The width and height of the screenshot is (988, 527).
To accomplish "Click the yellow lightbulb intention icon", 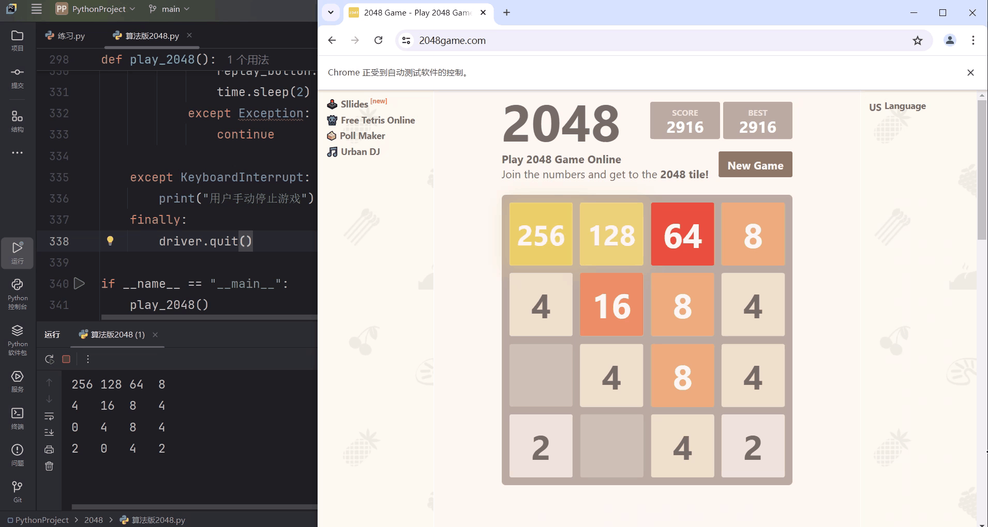I will point(110,240).
